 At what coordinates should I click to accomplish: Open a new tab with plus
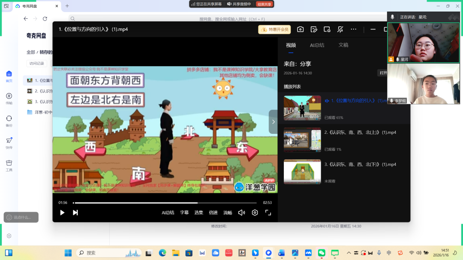click(67, 6)
